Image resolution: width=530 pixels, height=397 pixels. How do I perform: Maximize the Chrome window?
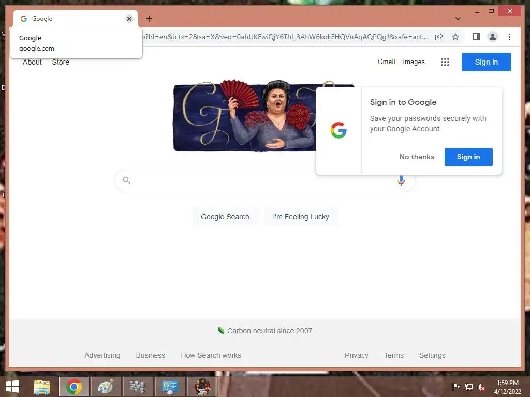[491, 11]
